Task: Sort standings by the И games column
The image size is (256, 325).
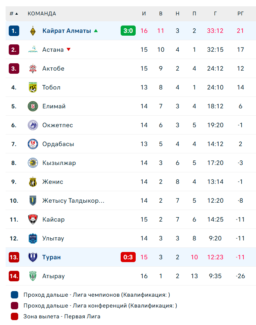Action: pos(144,14)
